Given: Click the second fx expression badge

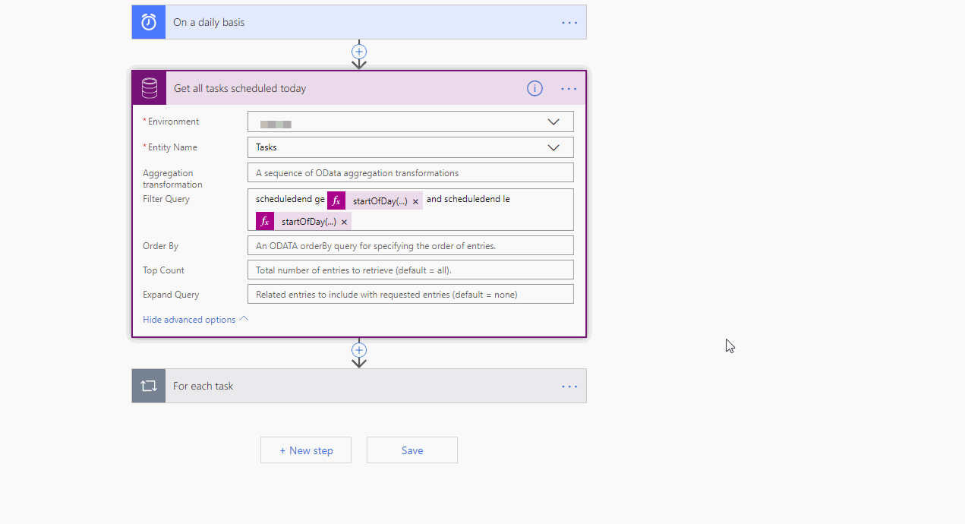Looking at the screenshot, I should click(263, 221).
